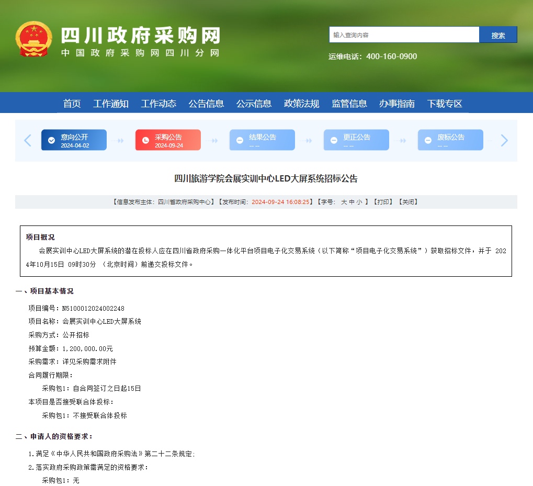This screenshot has width=533, height=486.
Task: Set font size to 中
Action: click(x=351, y=202)
